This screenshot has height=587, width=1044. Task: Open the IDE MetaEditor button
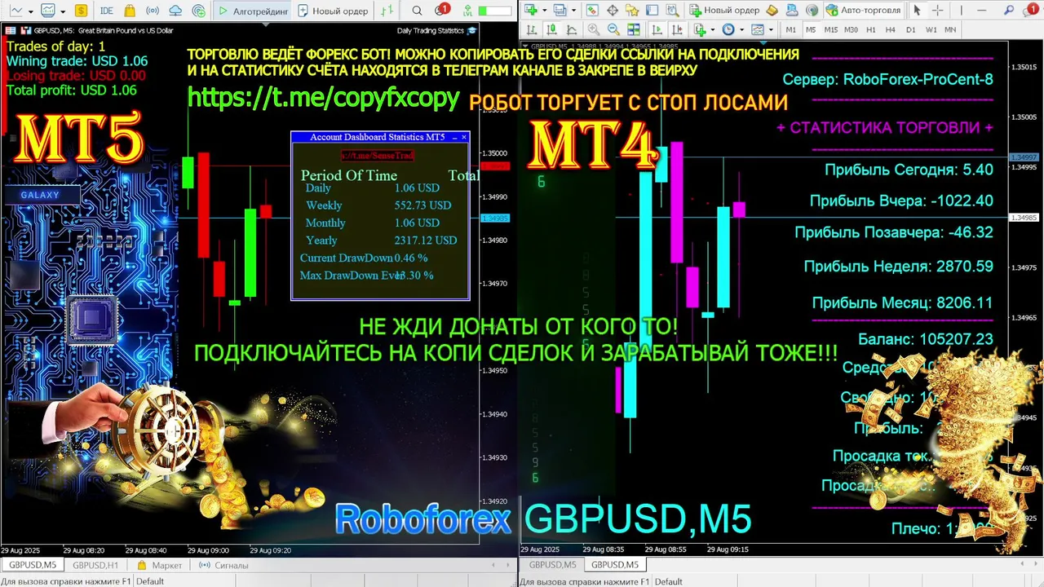(107, 11)
